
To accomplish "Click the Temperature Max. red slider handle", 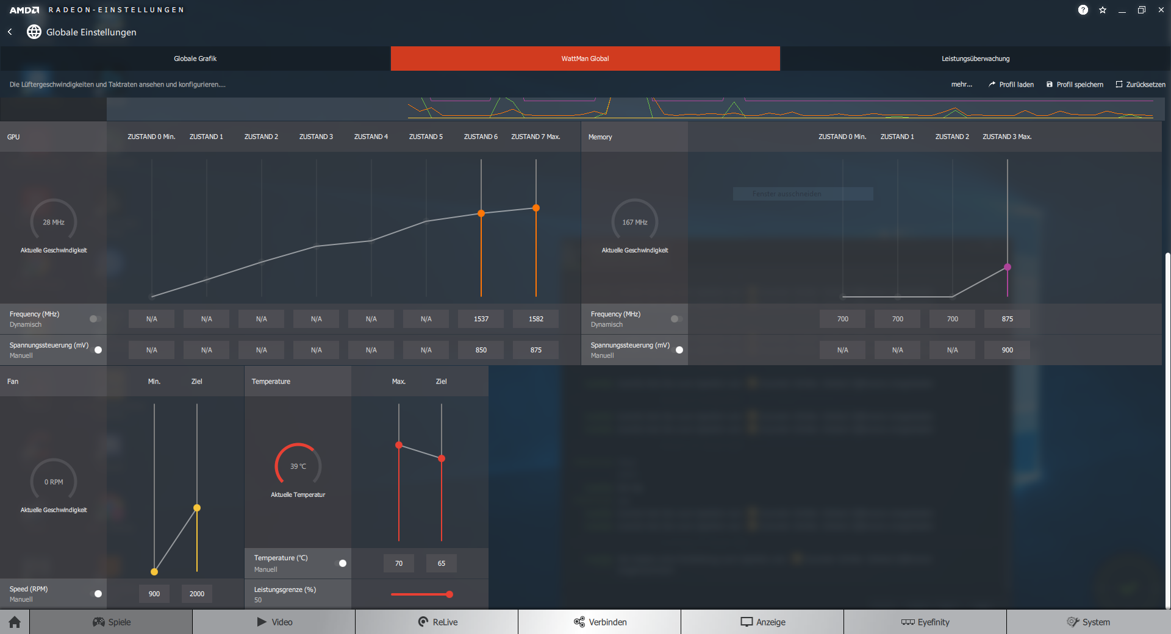I will pos(399,445).
